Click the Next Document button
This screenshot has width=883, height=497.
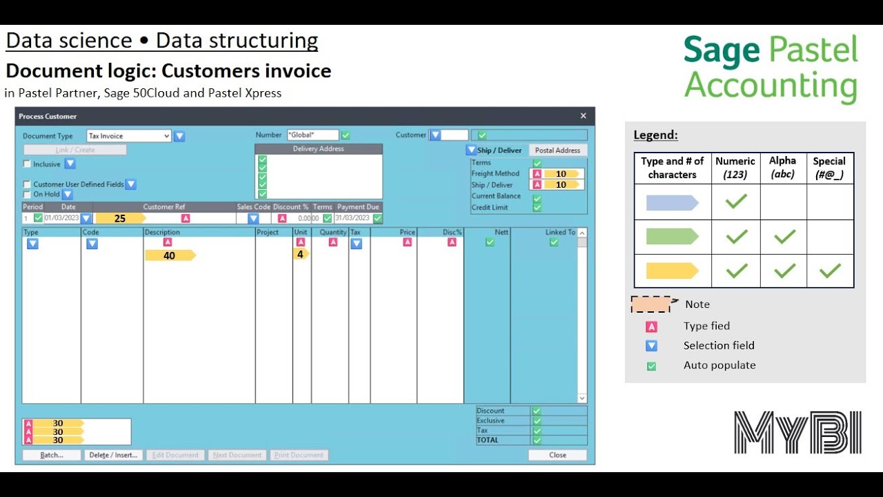click(x=237, y=455)
